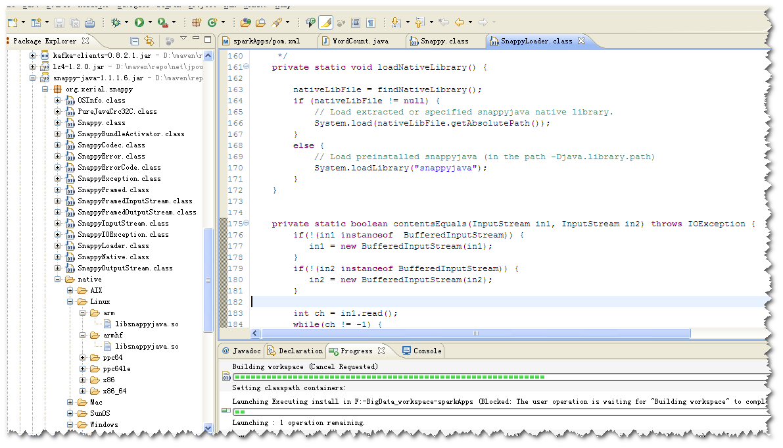Screen dimensions: 783x448
Task: Click the Building workspace progress bar
Action: pyautogui.click(x=389, y=378)
